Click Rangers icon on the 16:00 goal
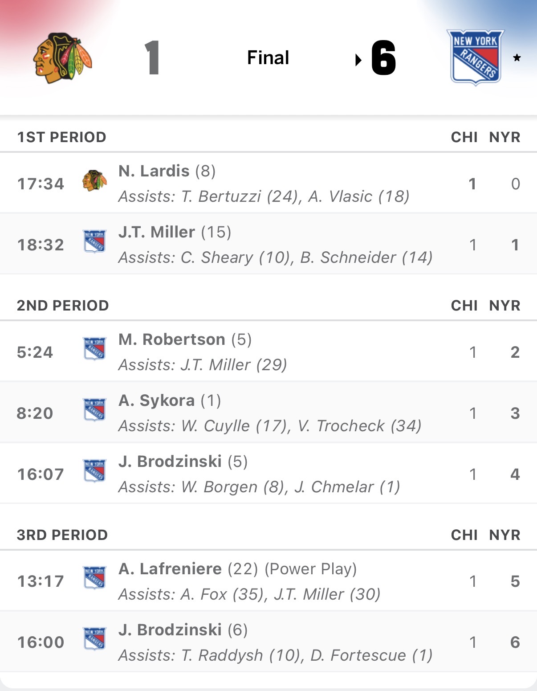 pyautogui.click(x=94, y=639)
